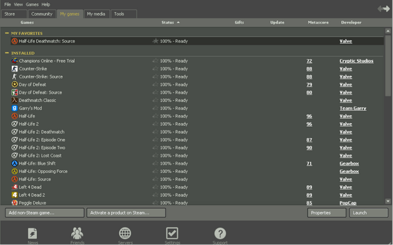Sort by the Metascore column header
The image size is (393, 245).
pyautogui.click(x=318, y=22)
